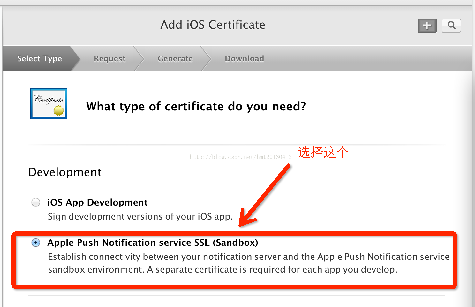Select Apple Push Notification service SSL radio
The width and height of the screenshot is (475, 307).
pyautogui.click(x=36, y=243)
